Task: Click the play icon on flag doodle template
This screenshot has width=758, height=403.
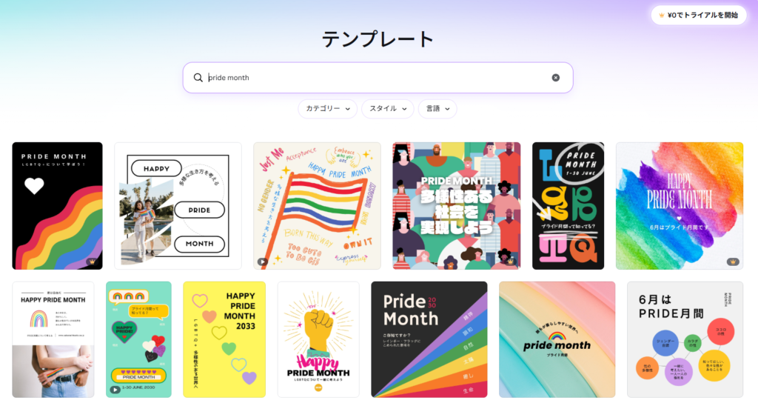Action: (262, 262)
